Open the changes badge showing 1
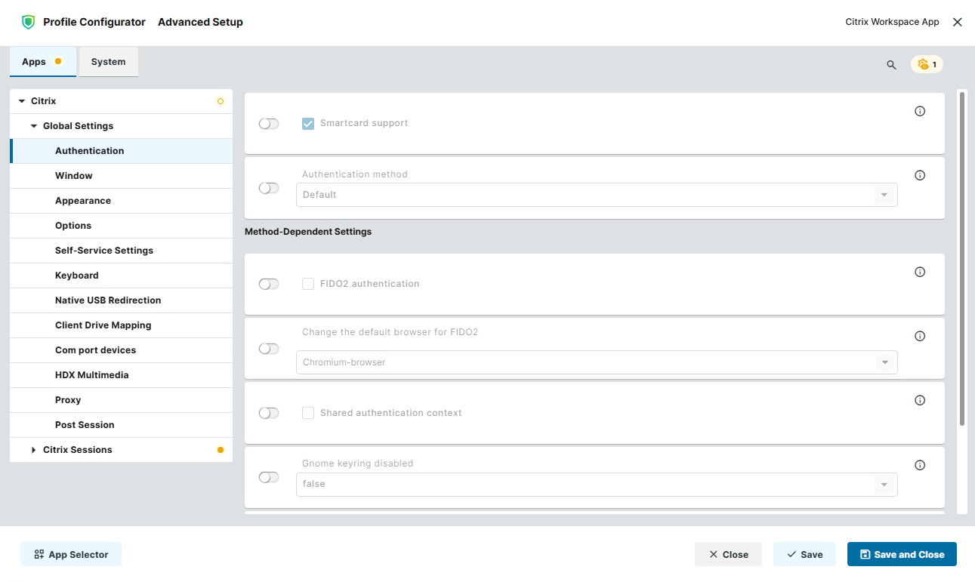This screenshot has height=582, width=975. pos(927,65)
